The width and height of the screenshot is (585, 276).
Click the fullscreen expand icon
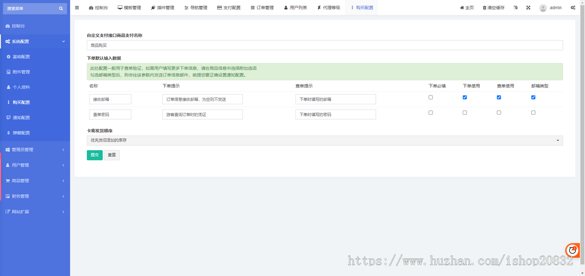[x=528, y=8]
